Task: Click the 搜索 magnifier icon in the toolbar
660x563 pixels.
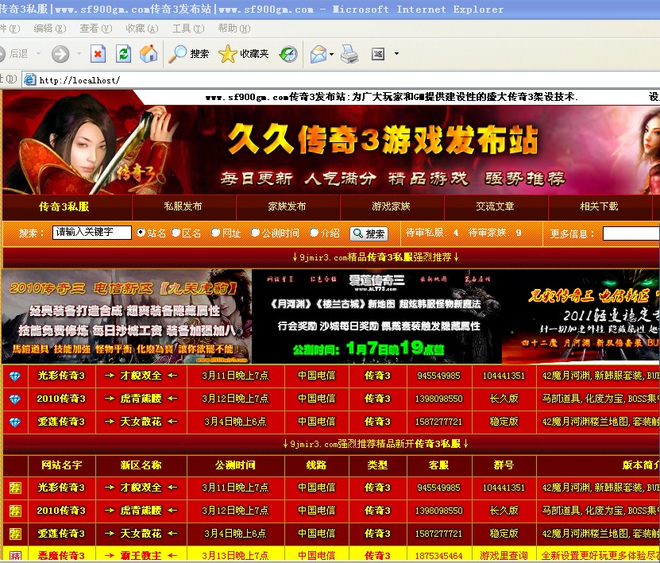Action: (178, 55)
